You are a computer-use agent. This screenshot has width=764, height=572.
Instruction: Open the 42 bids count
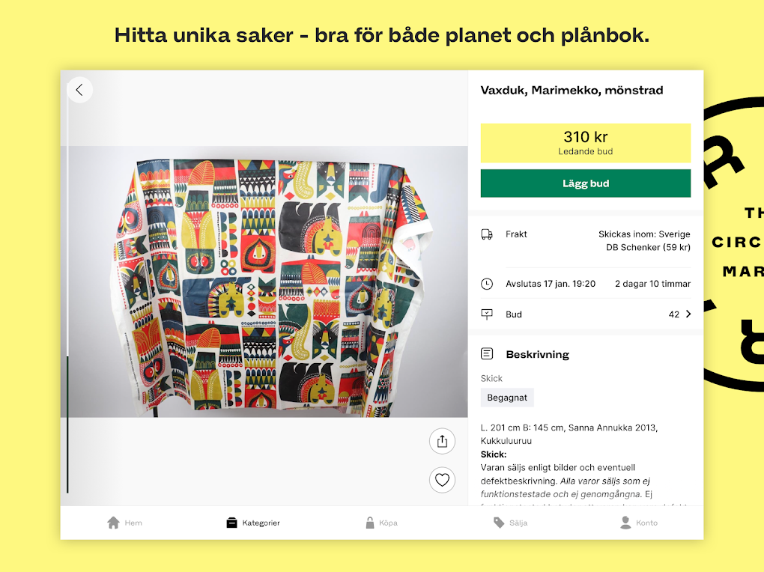click(x=674, y=314)
